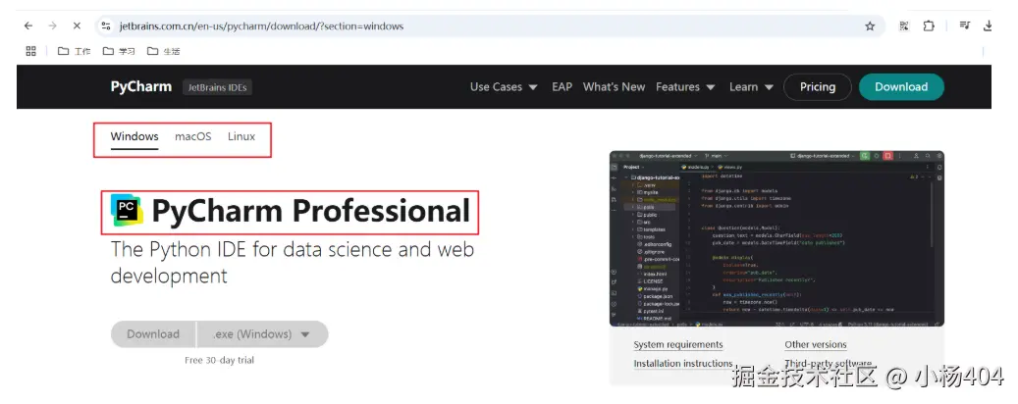The image size is (1018, 404).
Task: Click the 'Free 30-day trial' text
Action: click(220, 360)
